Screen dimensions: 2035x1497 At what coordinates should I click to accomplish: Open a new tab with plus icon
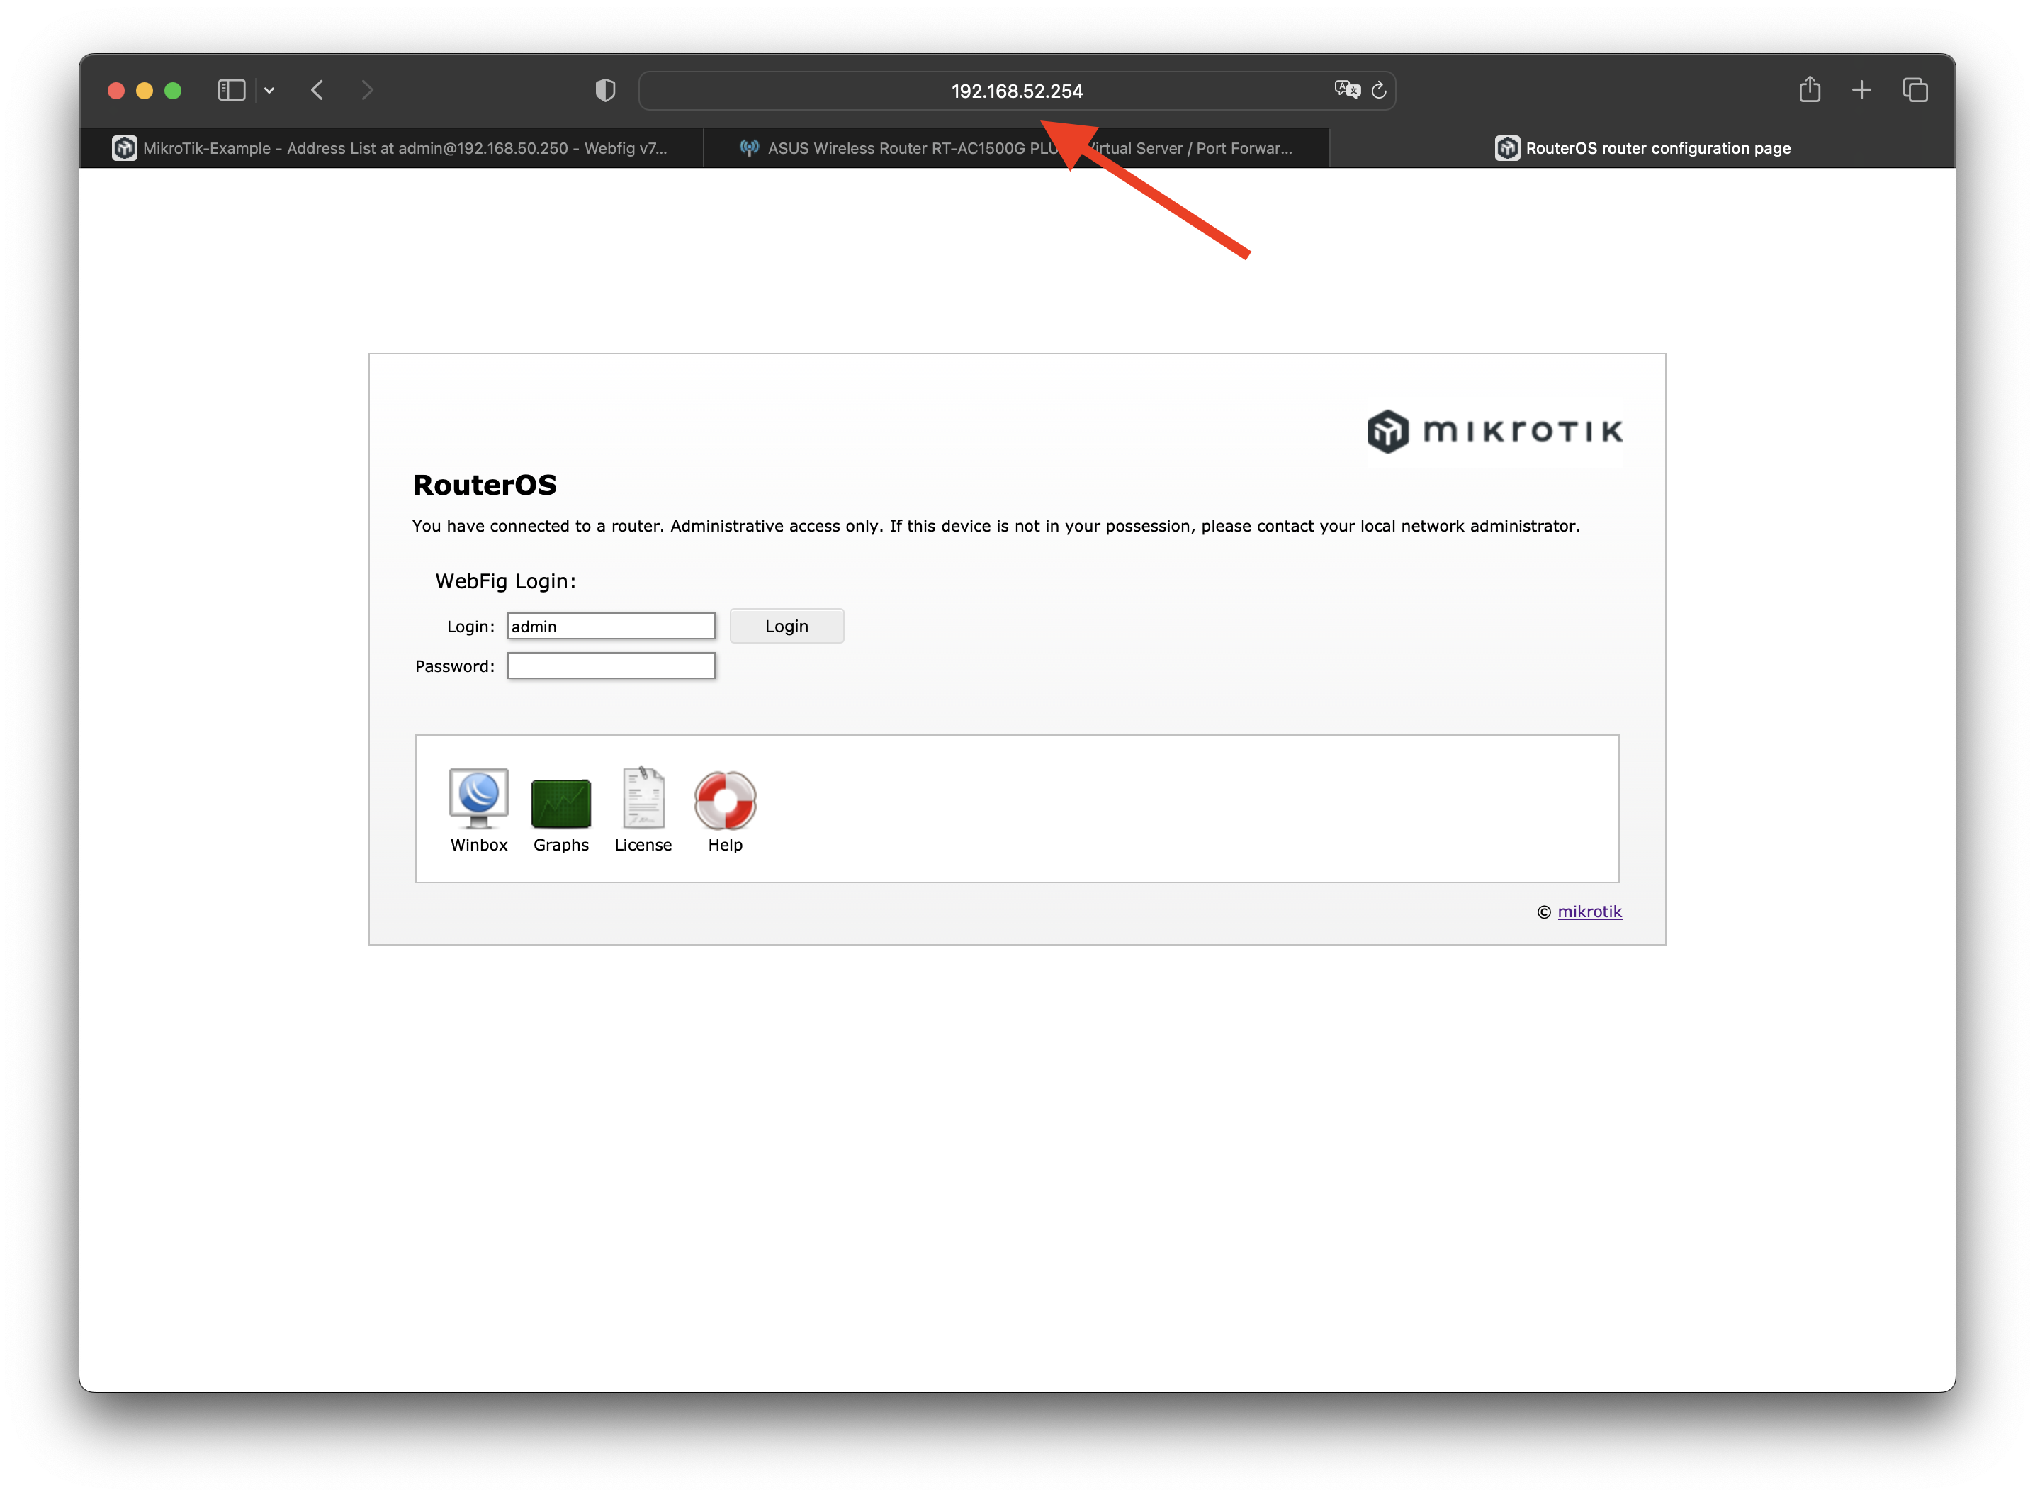1861,90
